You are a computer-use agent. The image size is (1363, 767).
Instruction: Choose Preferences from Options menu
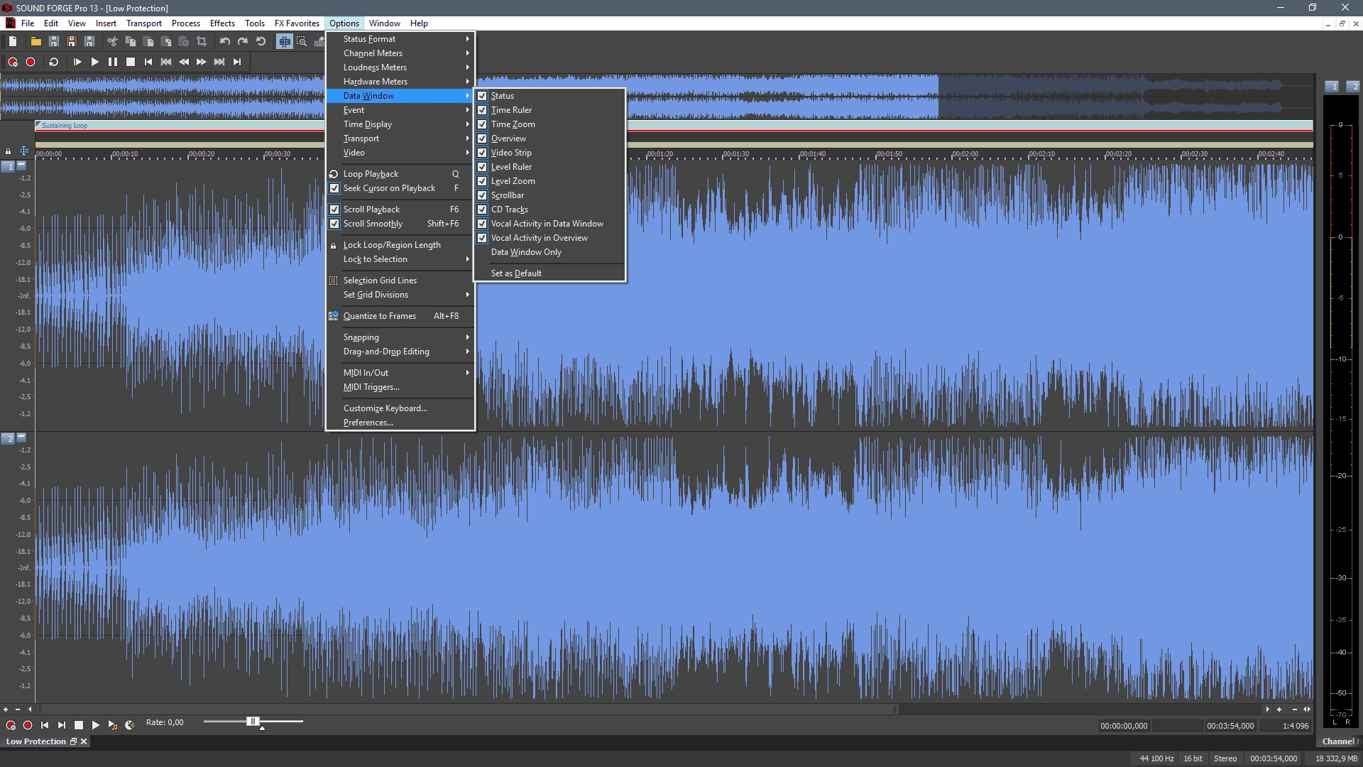(x=400, y=423)
